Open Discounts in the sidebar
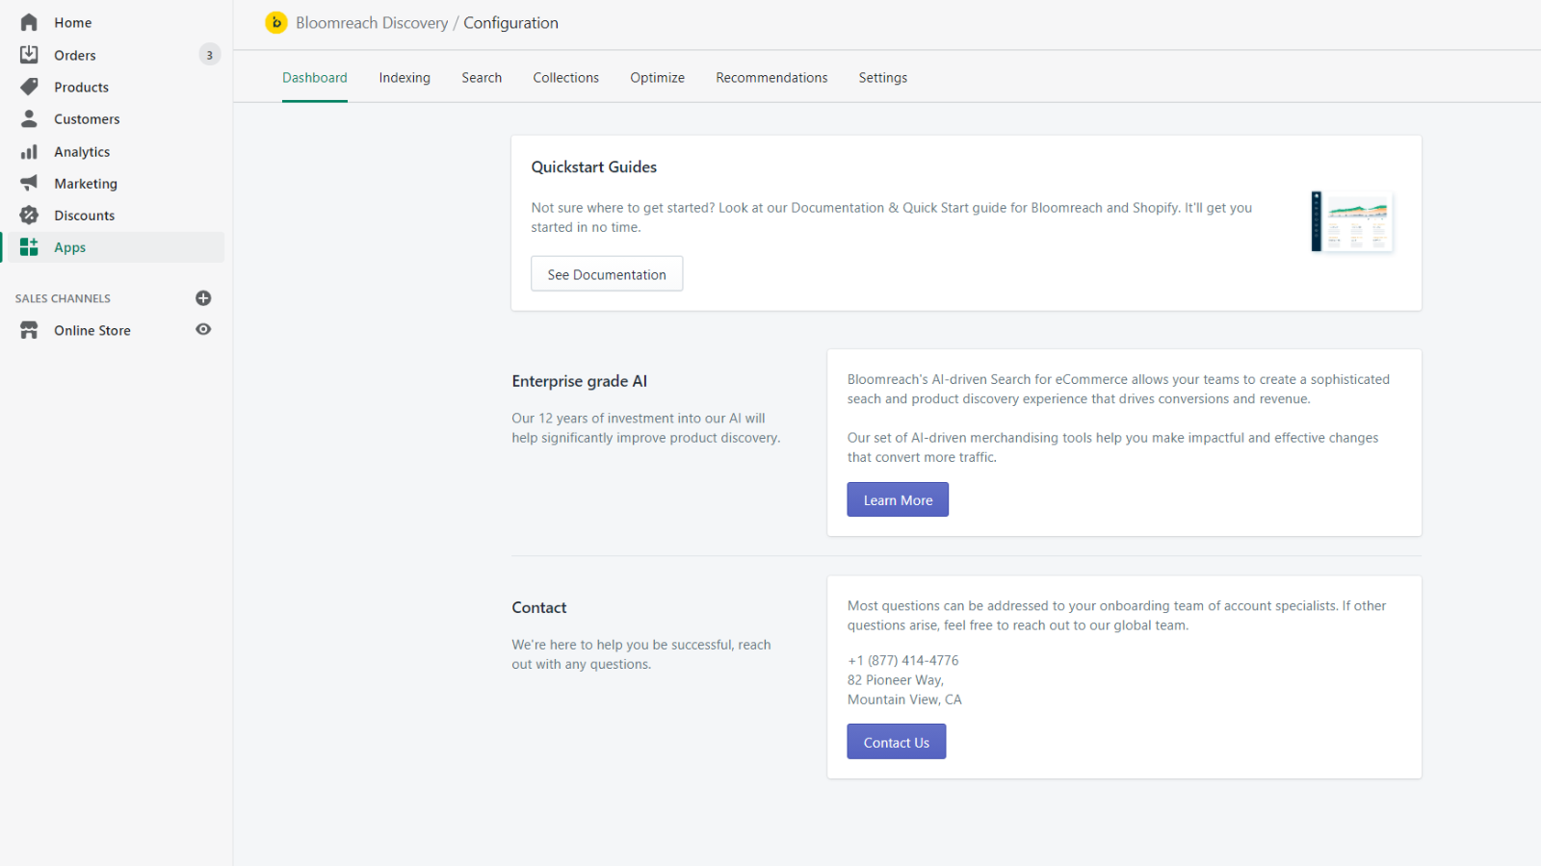The height and width of the screenshot is (866, 1541). click(x=84, y=215)
